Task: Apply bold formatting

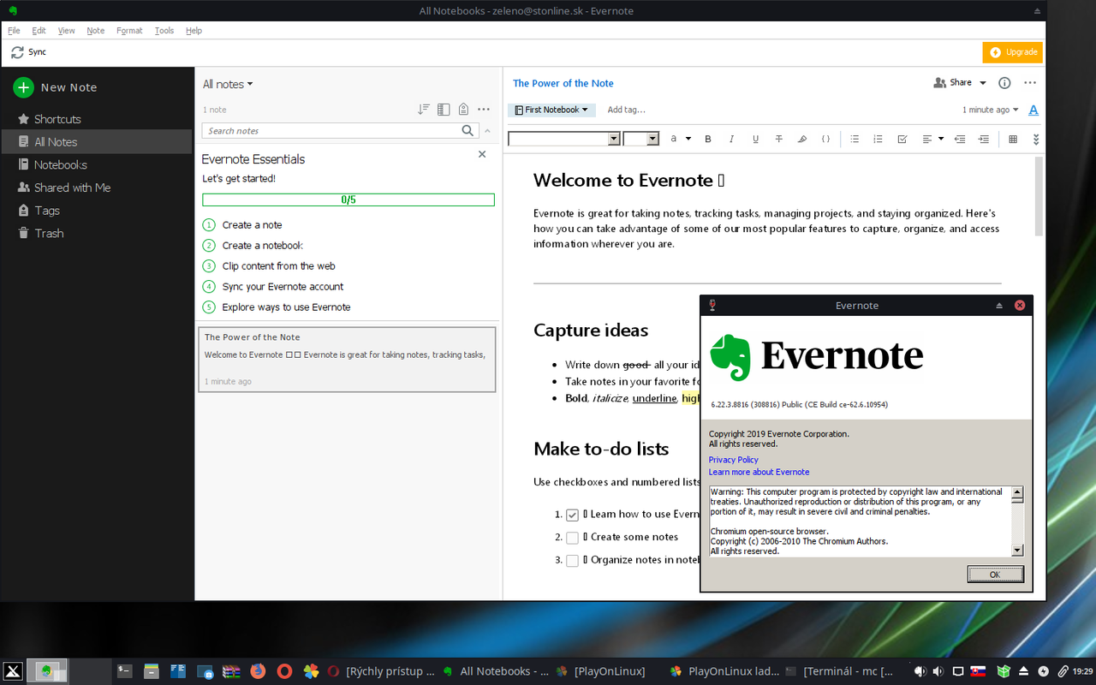Action: click(x=708, y=139)
